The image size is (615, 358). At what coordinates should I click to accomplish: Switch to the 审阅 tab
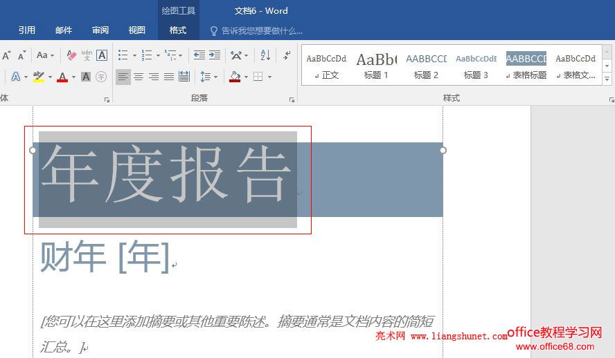click(x=100, y=30)
